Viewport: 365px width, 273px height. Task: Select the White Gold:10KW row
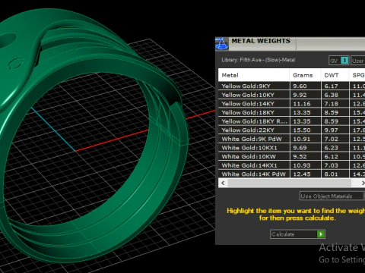point(291,157)
